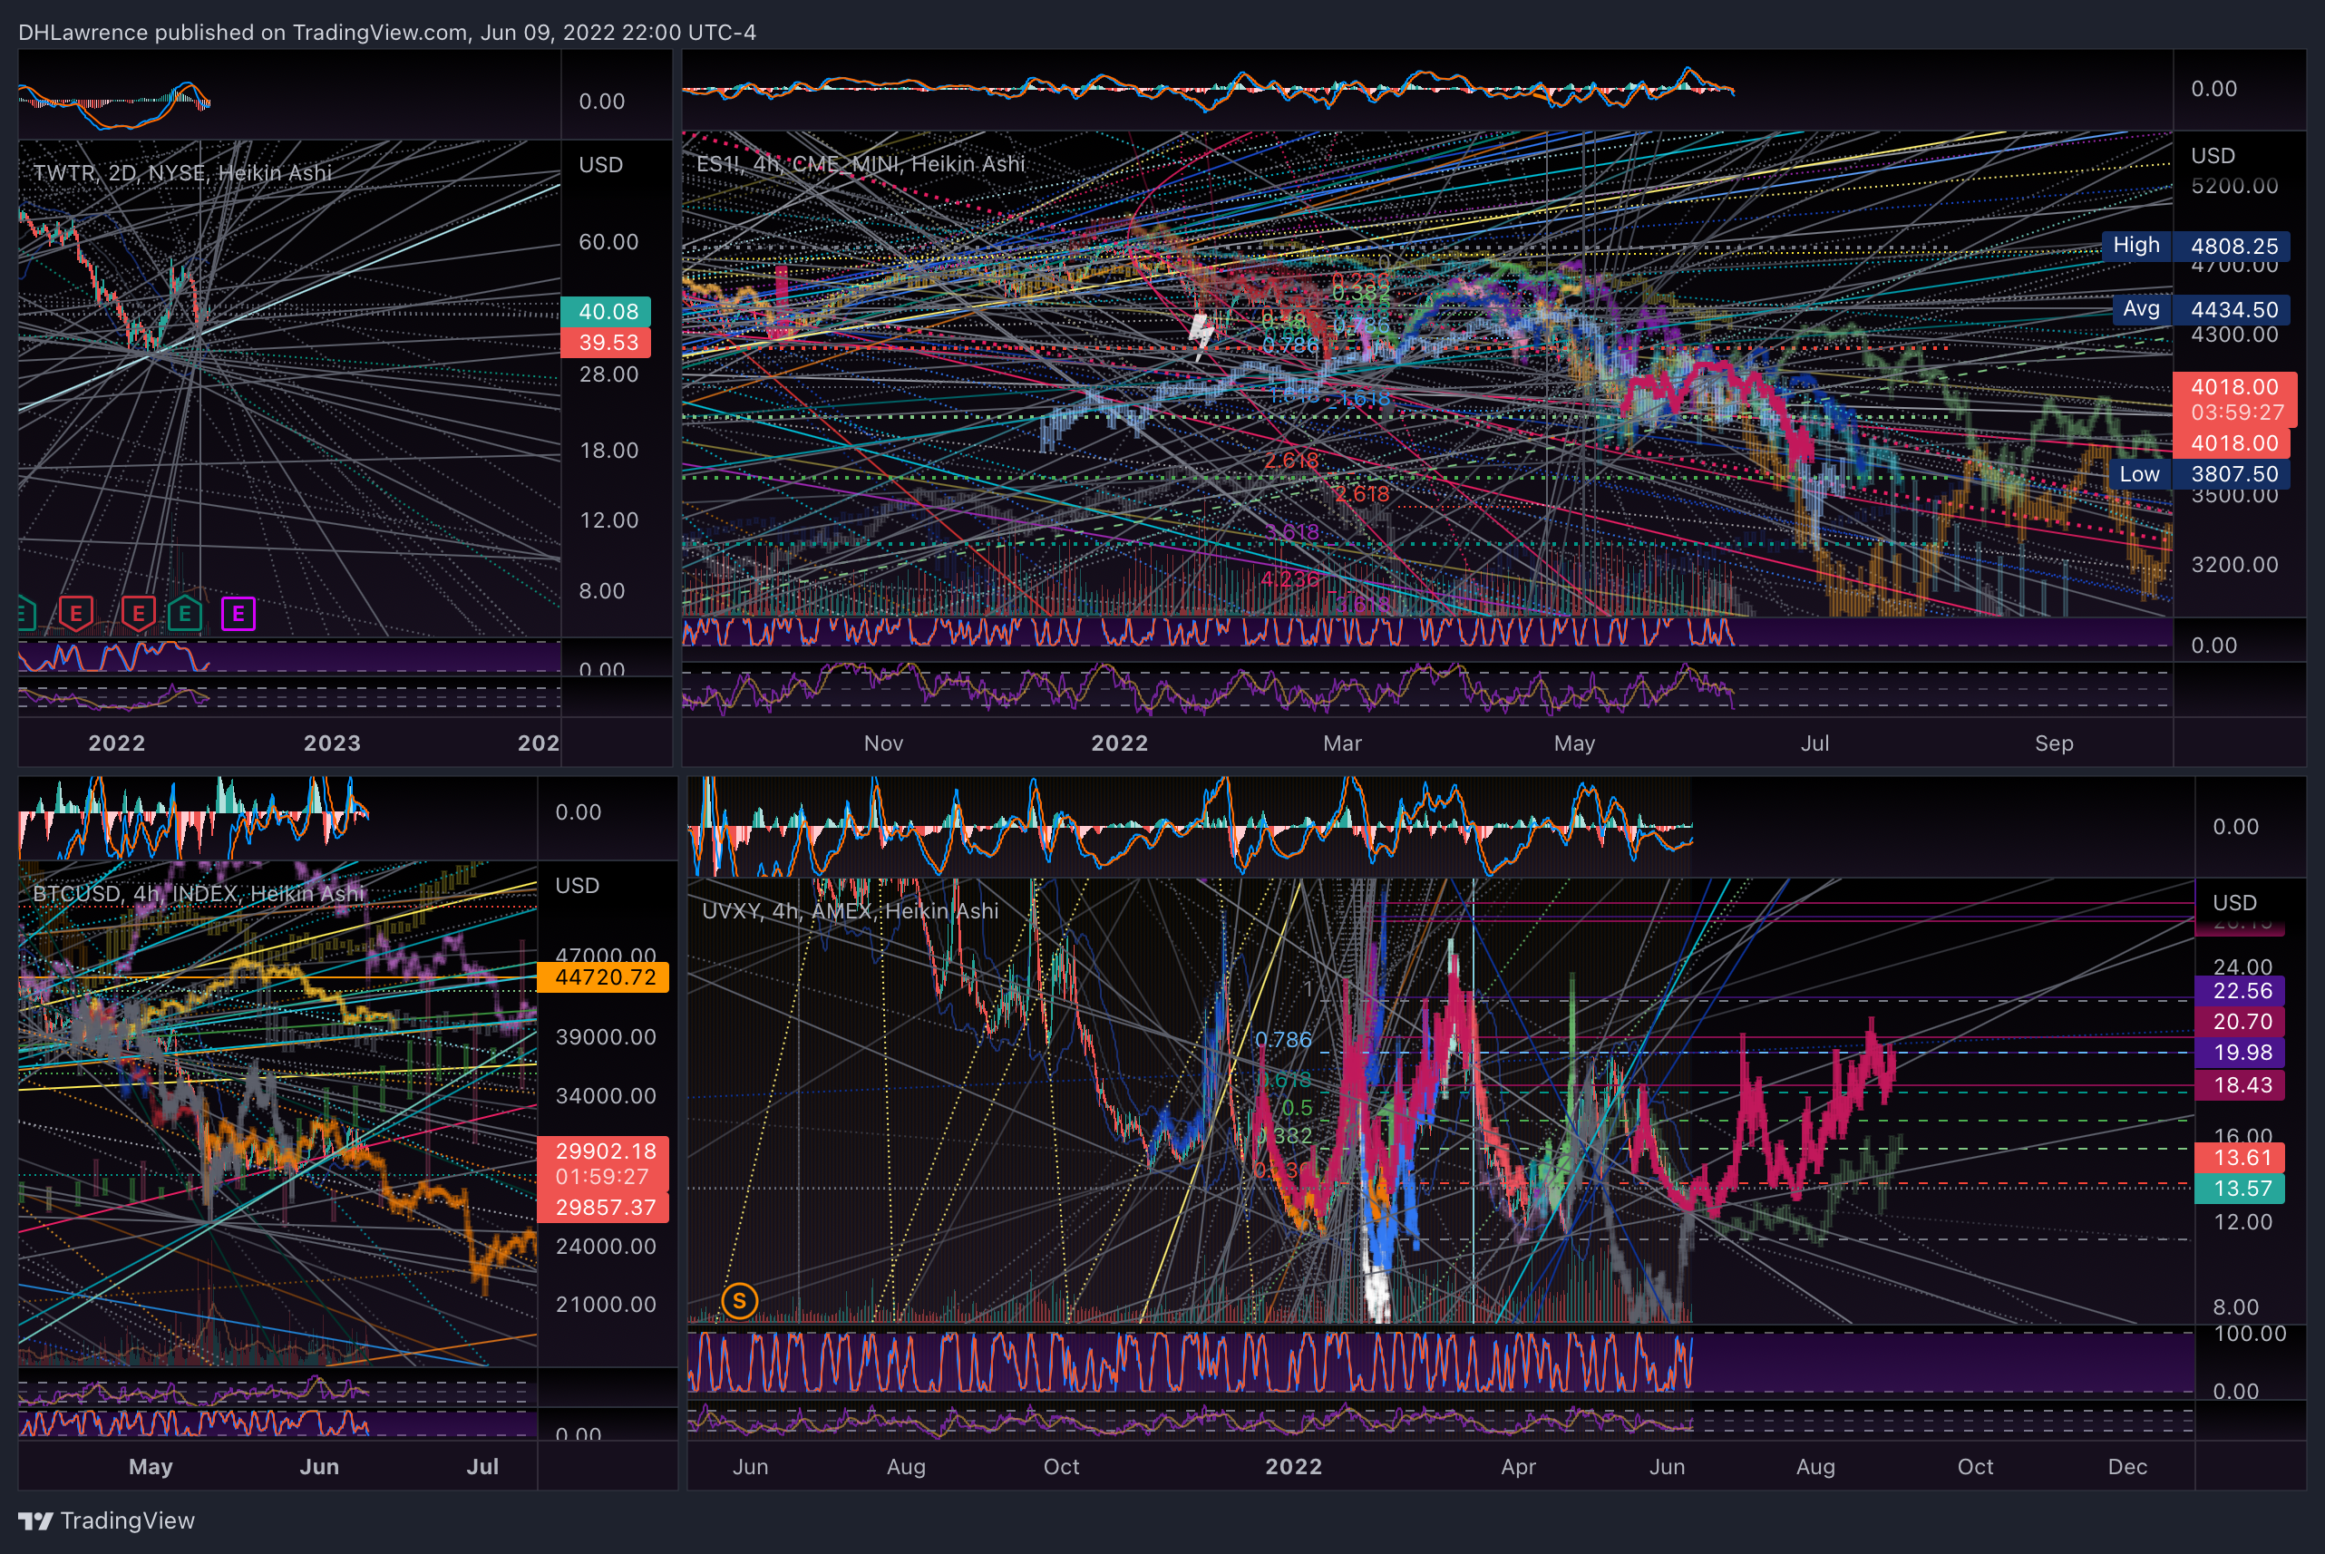Screen dimensions: 2325x1554
Task: Click the DHLawrence published on TradingView.com header text
Action: (x=386, y=33)
